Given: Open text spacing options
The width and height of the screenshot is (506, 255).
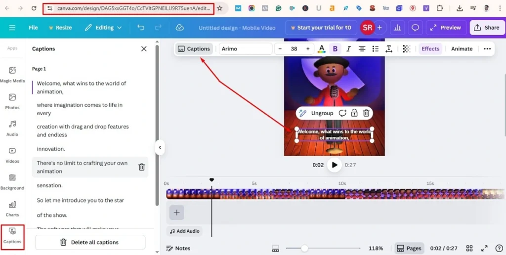Looking at the screenshot, I should pyautogui.click(x=389, y=49).
